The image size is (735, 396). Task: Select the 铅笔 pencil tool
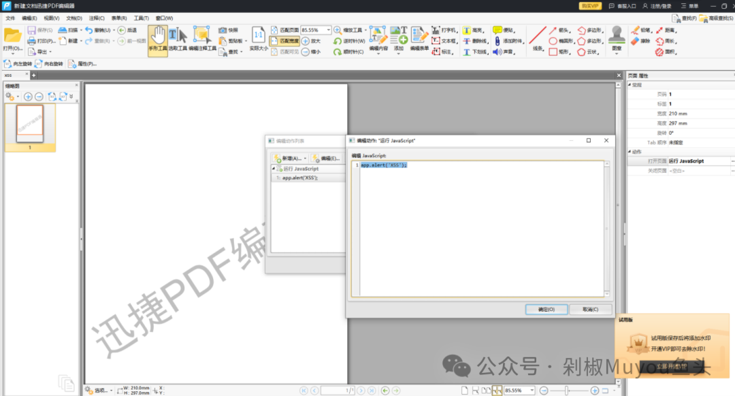tap(635, 31)
